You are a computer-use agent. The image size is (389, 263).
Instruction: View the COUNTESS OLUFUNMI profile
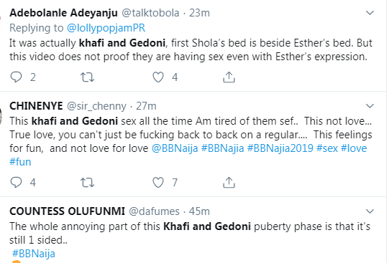coord(67,211)
